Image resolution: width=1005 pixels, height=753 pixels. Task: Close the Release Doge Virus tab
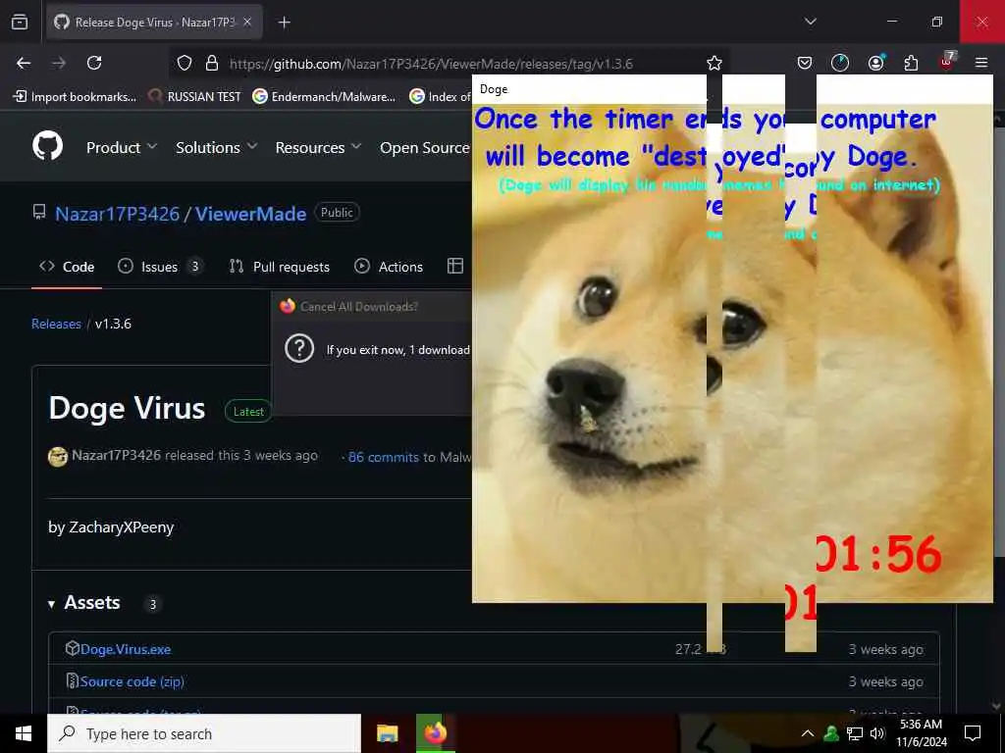(247, 22)
